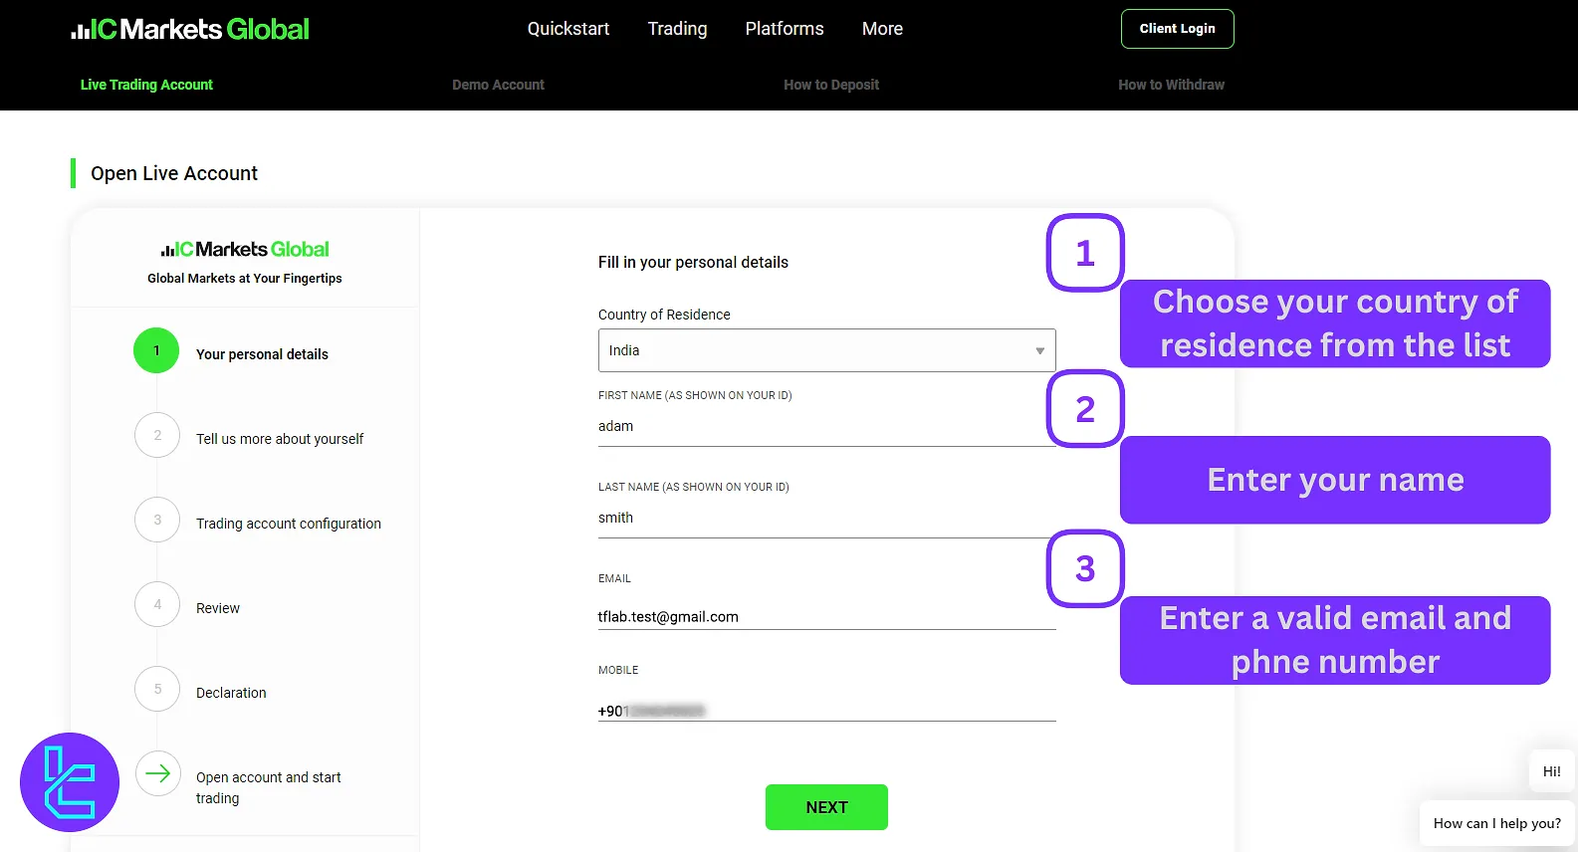
Task: Select 'Your personal details' step label
Action: 262,354
